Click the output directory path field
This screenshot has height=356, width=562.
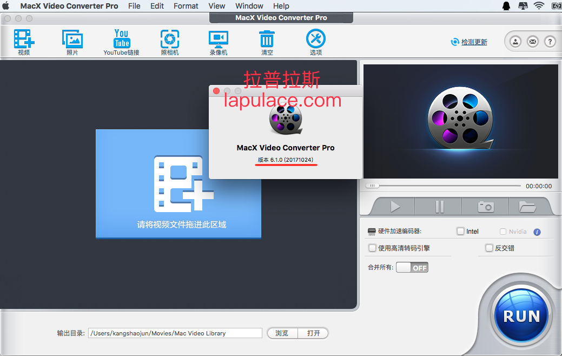175,333
